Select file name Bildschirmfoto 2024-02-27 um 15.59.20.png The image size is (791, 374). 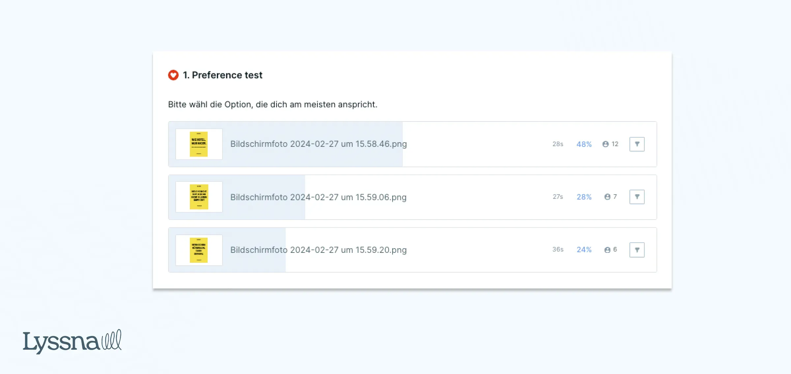point(318,250)
